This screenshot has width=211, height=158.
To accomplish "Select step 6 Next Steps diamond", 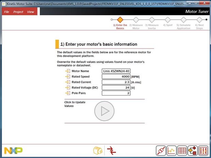I will (x=199, y=20).
